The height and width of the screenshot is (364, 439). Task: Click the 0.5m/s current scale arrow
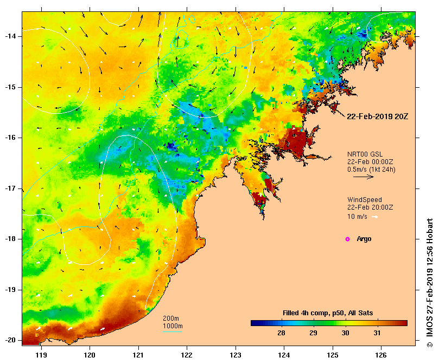tap(364, 177)
